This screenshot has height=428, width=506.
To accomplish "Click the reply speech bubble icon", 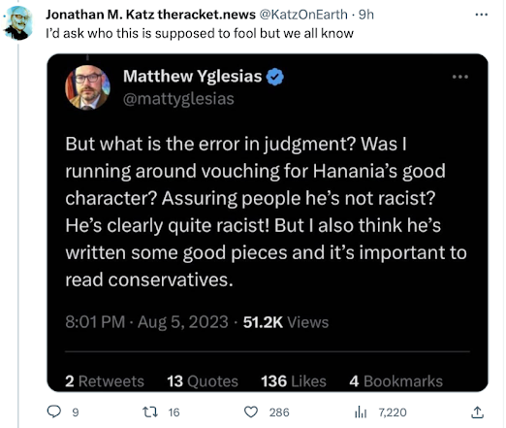I will click(54, 412).
